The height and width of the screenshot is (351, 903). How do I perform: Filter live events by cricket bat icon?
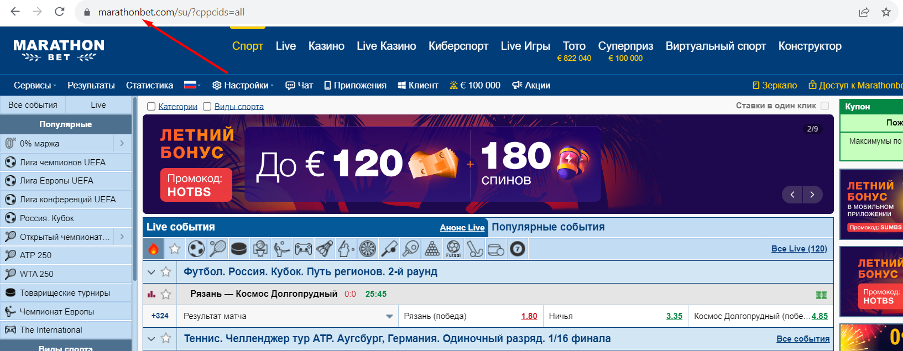[x=389, y=249]
